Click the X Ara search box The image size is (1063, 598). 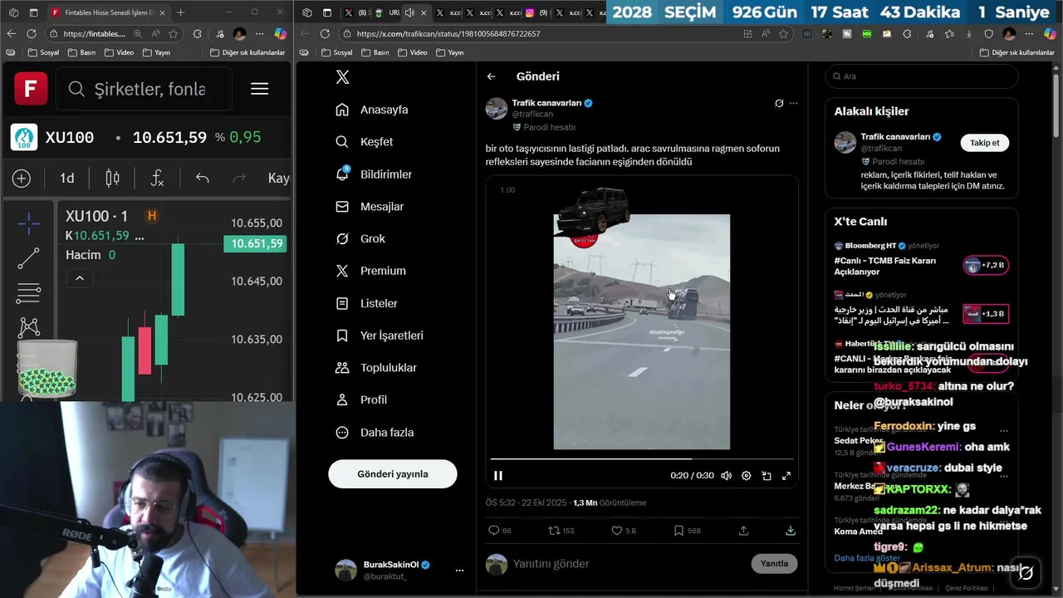pyautogui.click(x=922, y=76)
